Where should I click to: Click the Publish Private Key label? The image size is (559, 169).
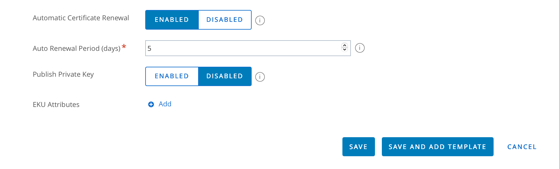click(63, 75)
